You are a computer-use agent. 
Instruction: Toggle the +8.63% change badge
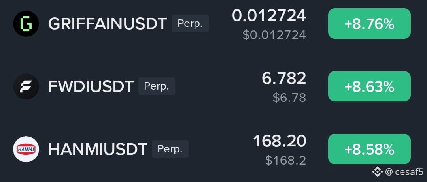(x=369, y=86)
